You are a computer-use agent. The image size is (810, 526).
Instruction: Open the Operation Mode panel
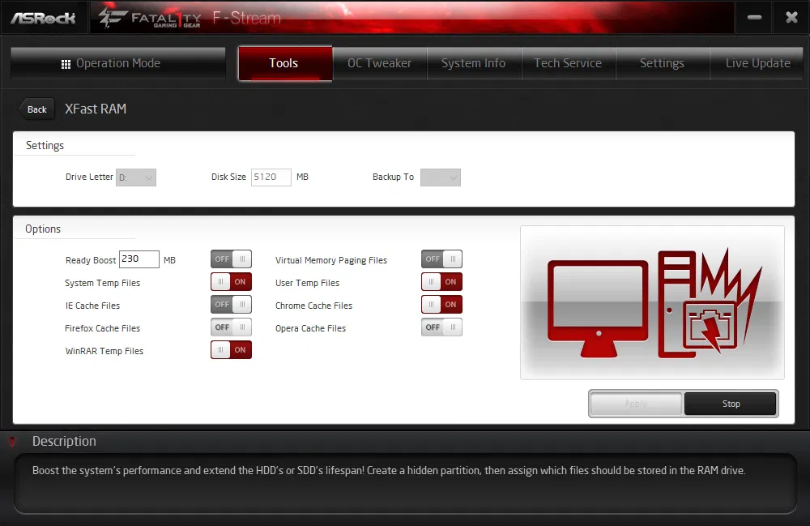click(x=117, y=63)
